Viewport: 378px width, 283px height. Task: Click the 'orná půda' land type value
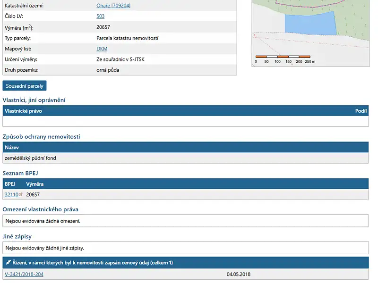tap(108, 70)
